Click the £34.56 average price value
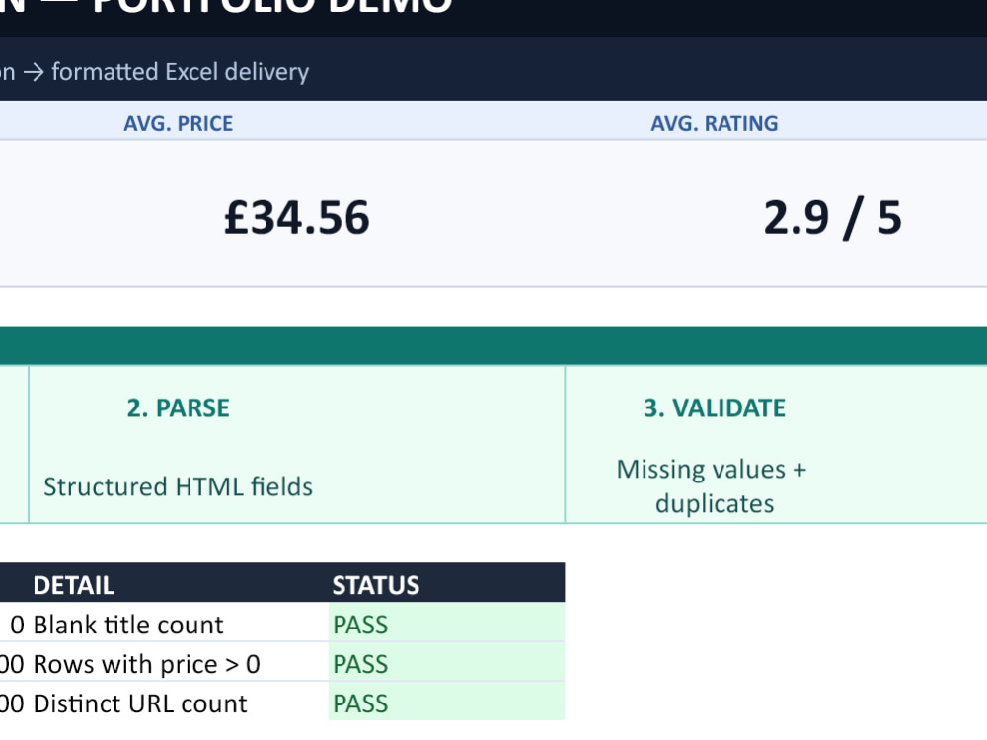 pyautogui.click(x=296, y=218)
